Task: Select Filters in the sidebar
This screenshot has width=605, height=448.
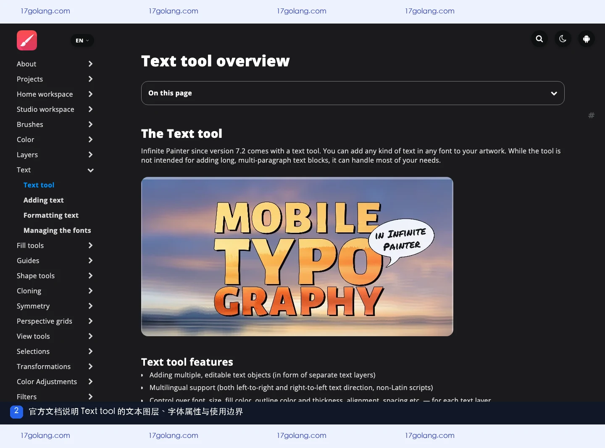Action: point(27,397)
